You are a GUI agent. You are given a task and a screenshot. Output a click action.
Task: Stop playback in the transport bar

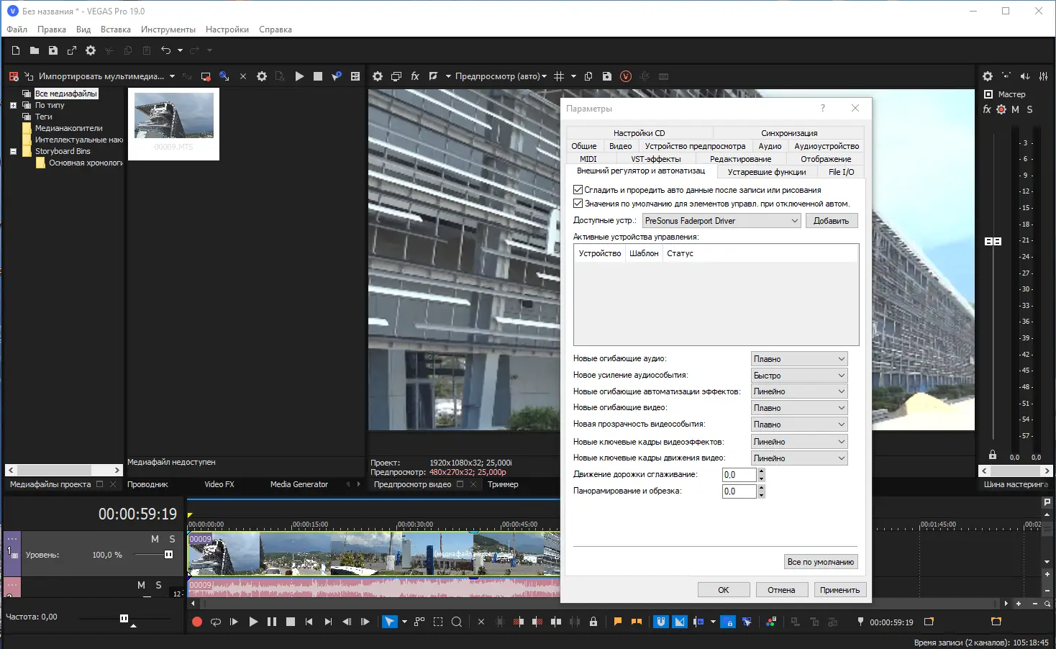point(291,622)
